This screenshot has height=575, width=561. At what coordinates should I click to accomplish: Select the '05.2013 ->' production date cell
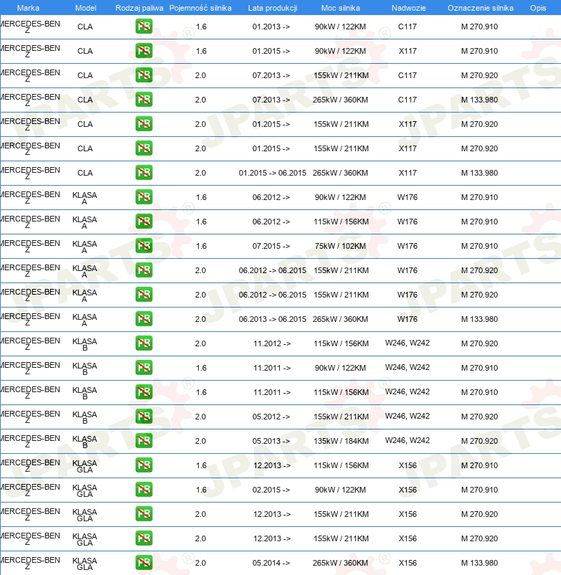pos(271,441)
